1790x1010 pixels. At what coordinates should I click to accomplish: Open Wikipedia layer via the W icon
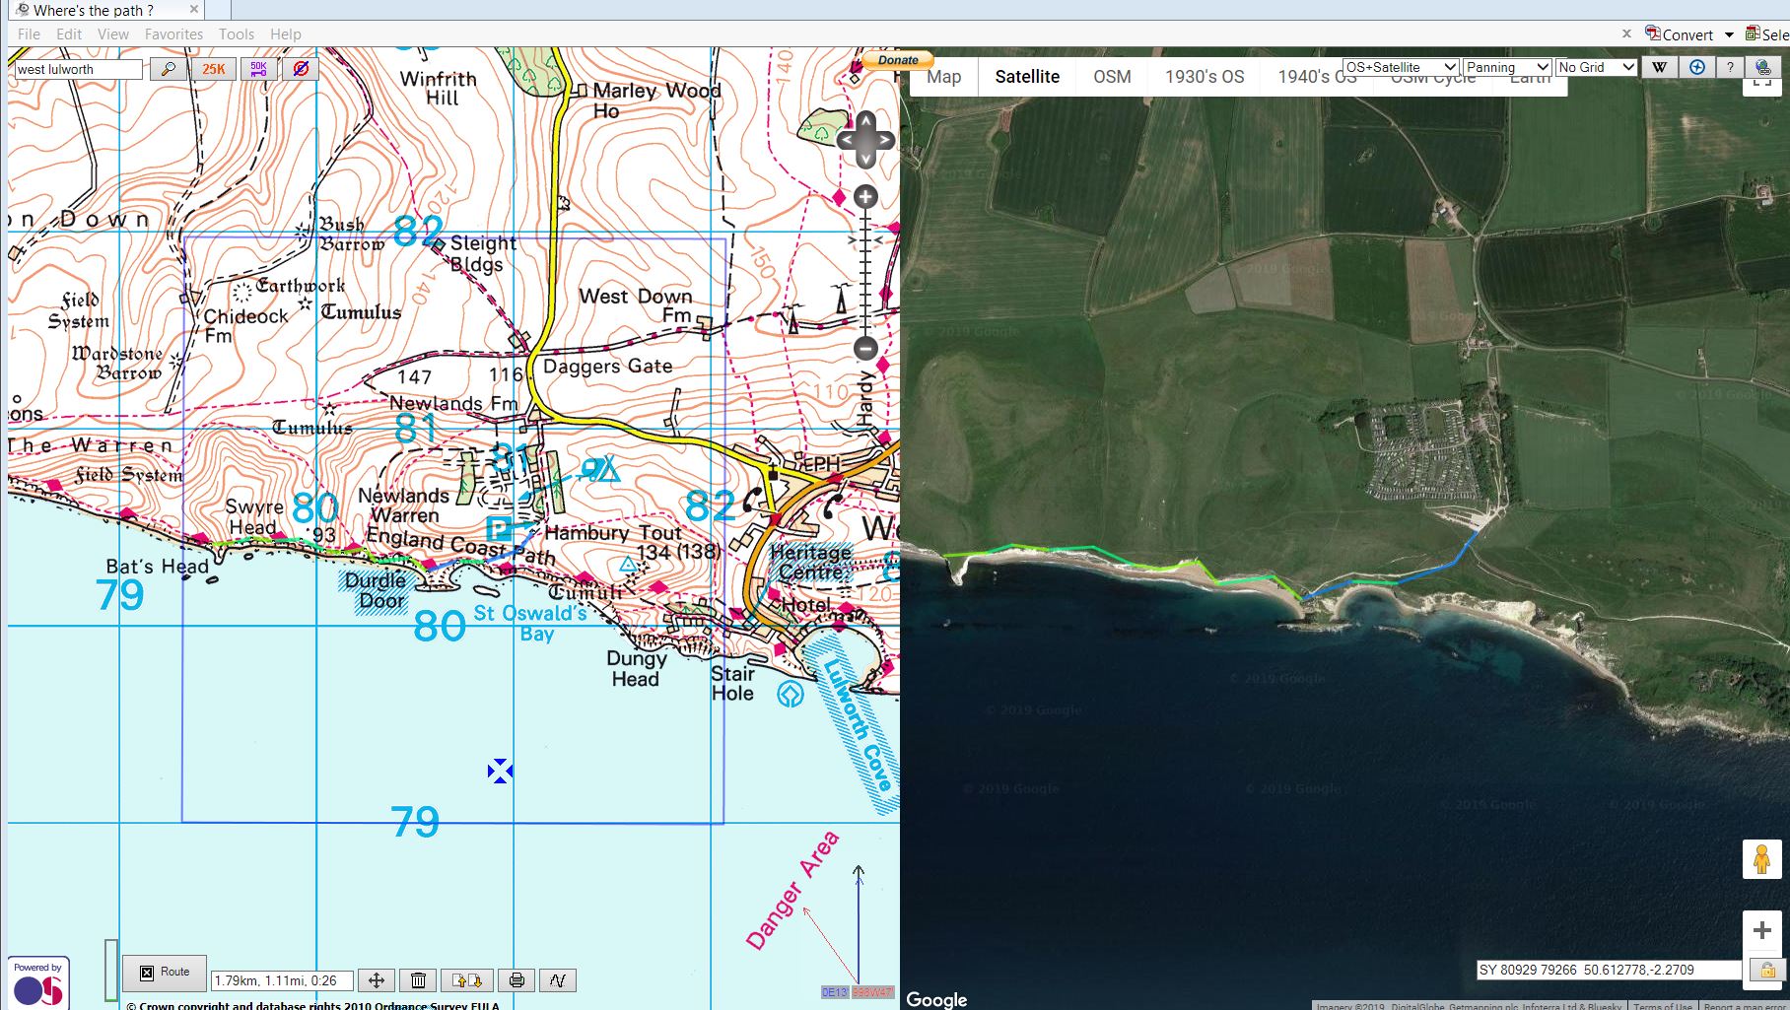[x=1661, y=66]
